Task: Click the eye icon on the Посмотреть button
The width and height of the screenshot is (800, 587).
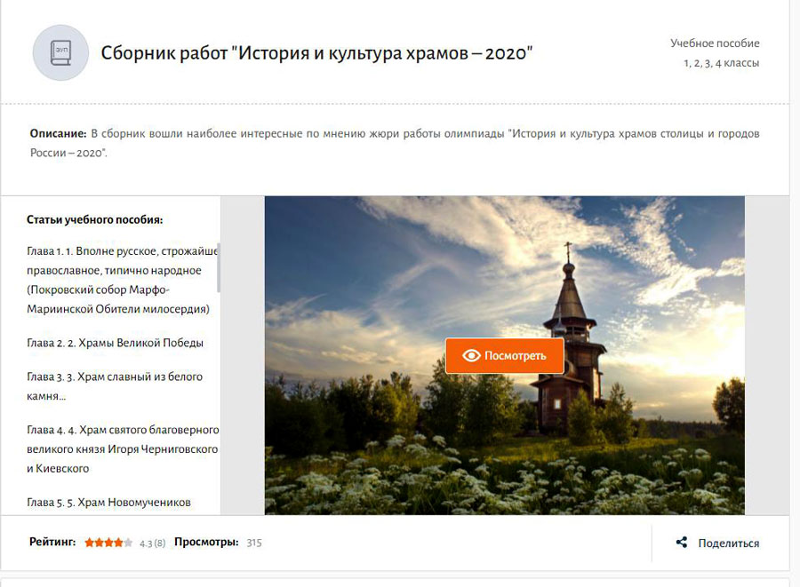Action: point(471,356)
